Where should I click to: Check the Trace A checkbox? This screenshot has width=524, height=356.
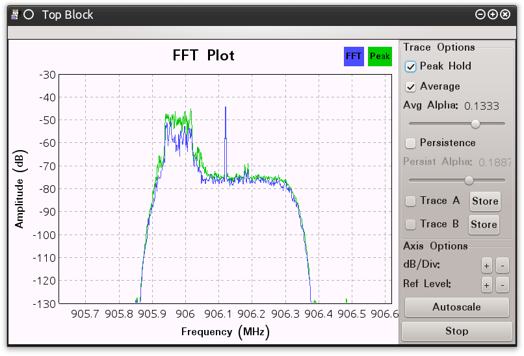click(x=410, y=201)
